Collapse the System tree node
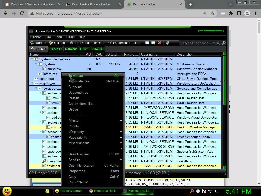 (36, 64)
